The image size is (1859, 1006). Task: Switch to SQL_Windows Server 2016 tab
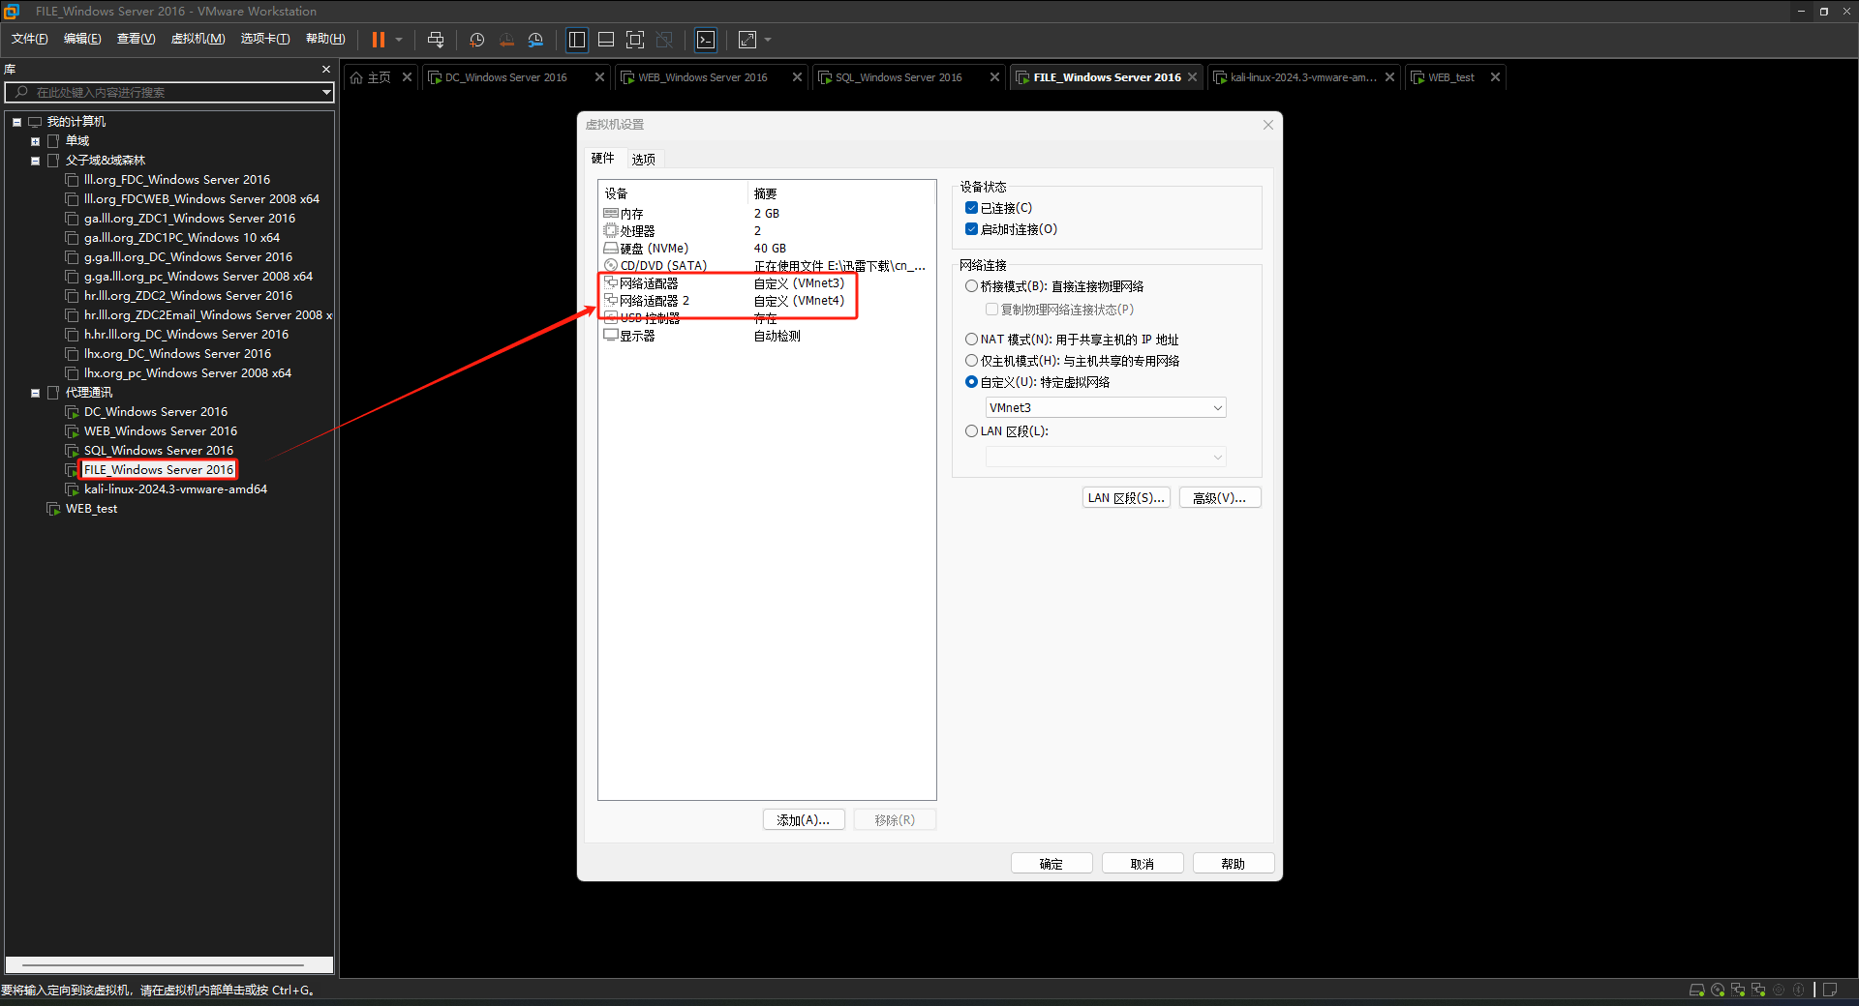[899, 77]
